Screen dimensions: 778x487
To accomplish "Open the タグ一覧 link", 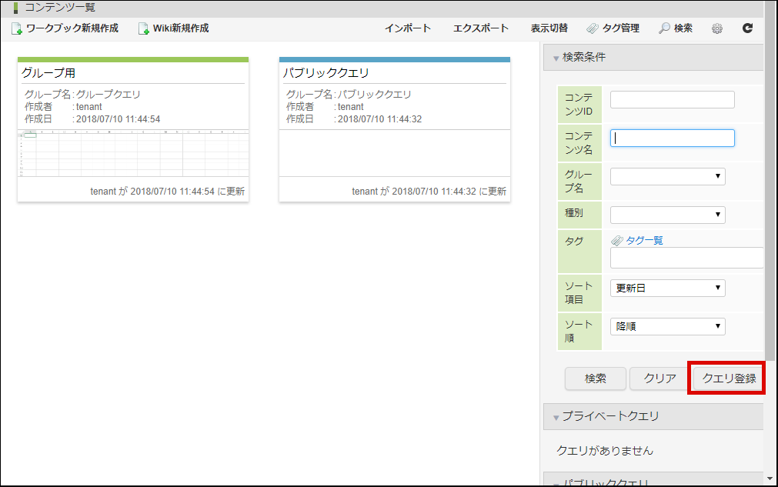I will coord(644,241).
